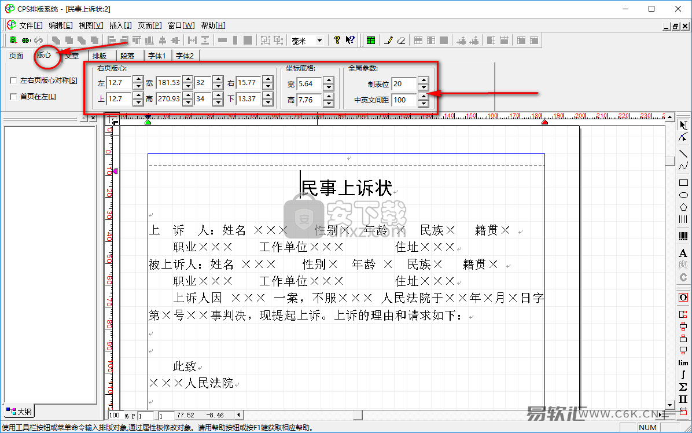This screenshot has width=692, height=433.
Task: Open the unit dropdown showing 毫米
Action: coord(319,41)
